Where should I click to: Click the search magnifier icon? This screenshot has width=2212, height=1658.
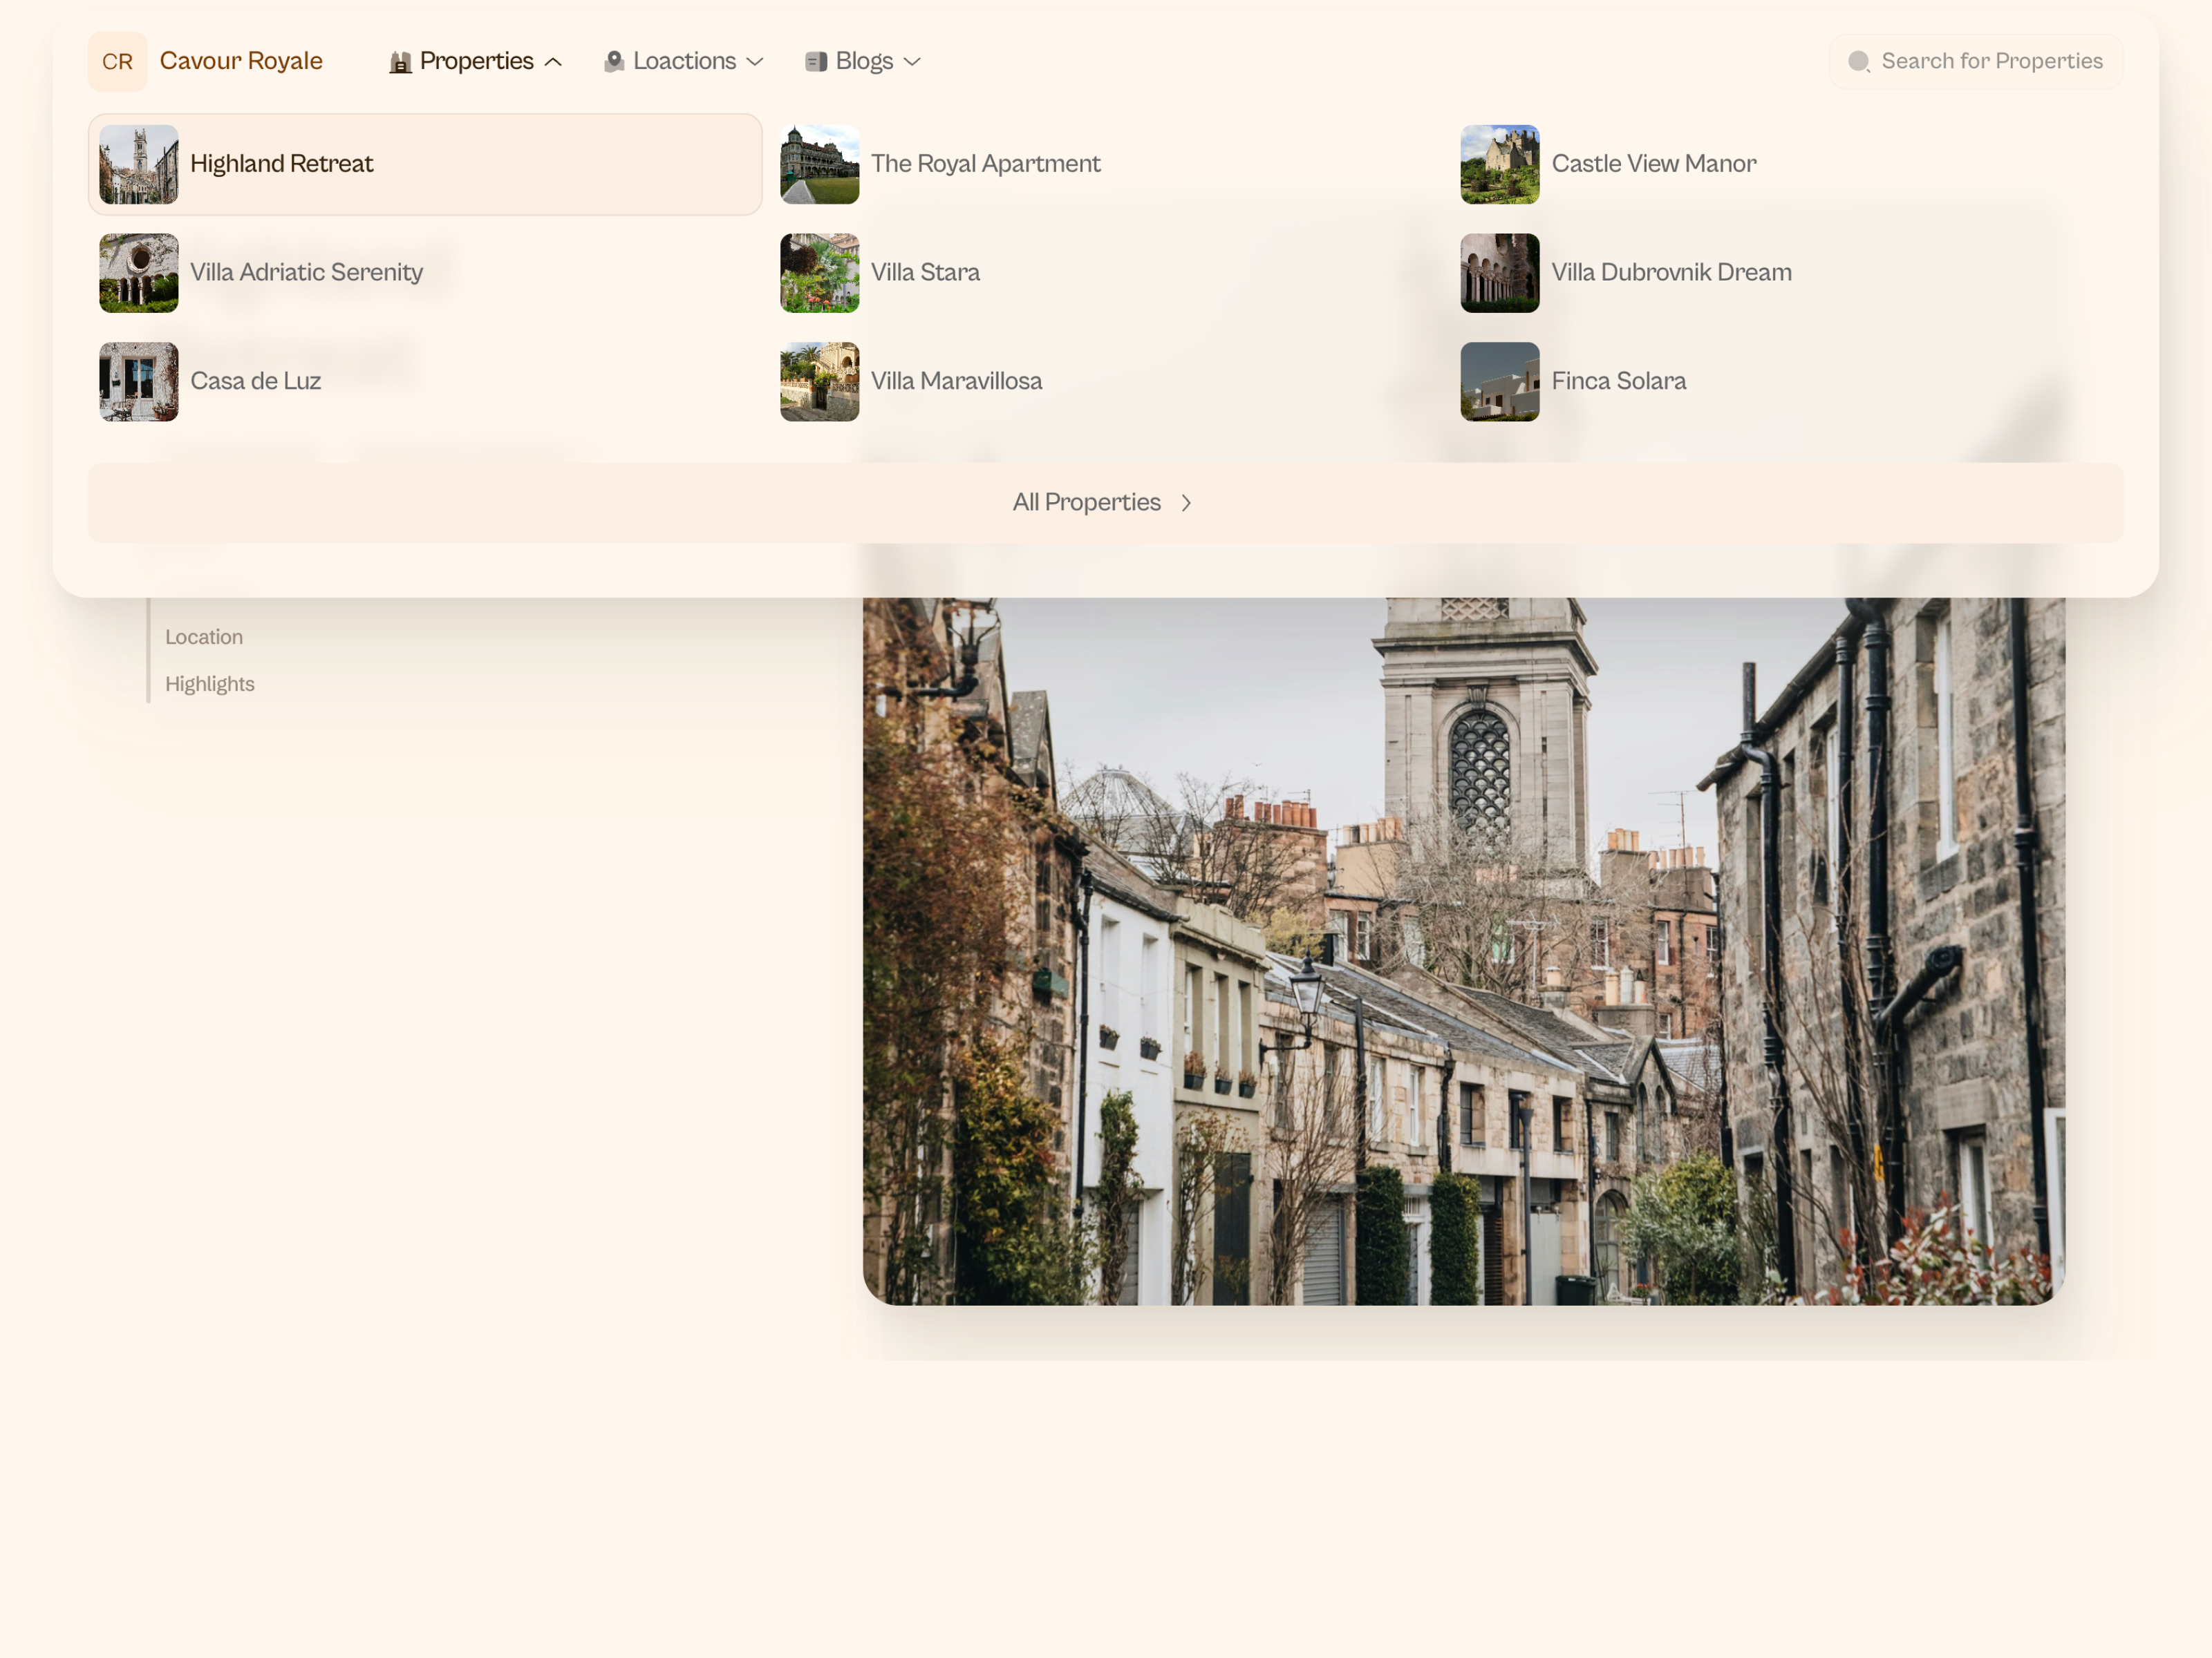click(1858, 62)
